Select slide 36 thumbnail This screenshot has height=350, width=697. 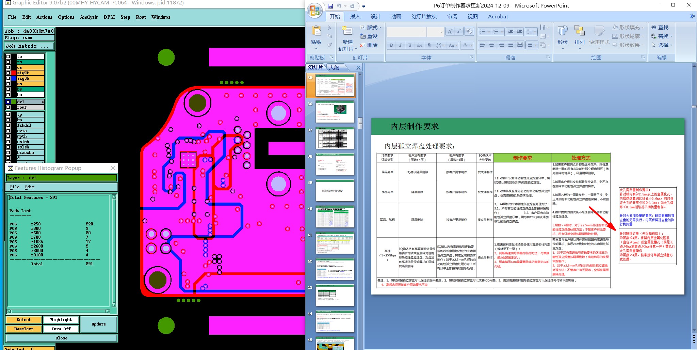click(335, 112)
